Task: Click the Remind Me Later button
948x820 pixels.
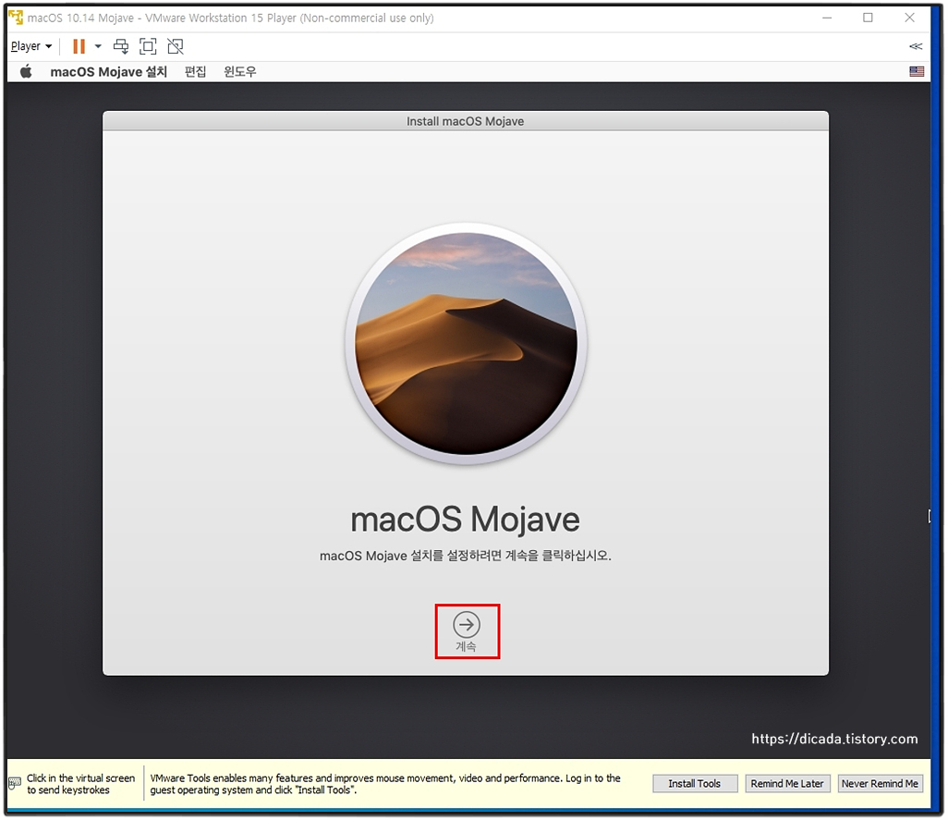Action: point(787,784)
